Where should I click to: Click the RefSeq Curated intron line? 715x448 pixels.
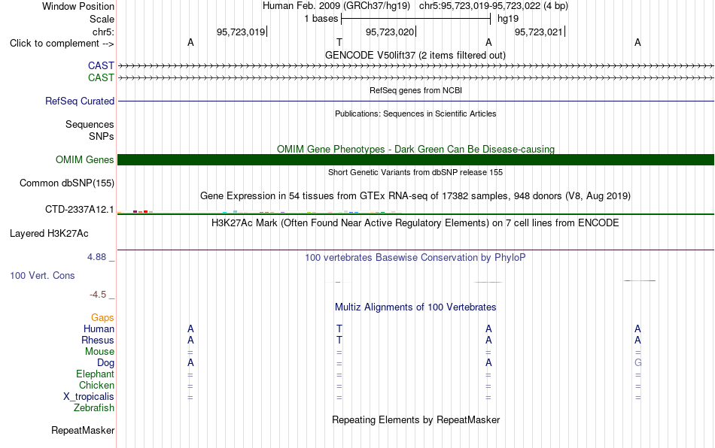point(416,101)
